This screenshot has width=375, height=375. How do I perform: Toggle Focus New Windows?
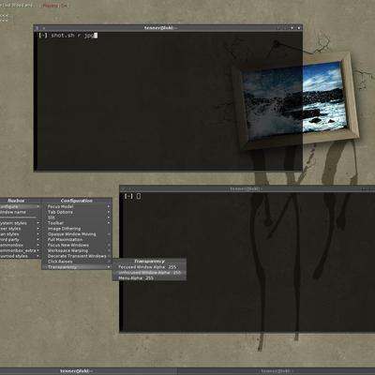77,245
